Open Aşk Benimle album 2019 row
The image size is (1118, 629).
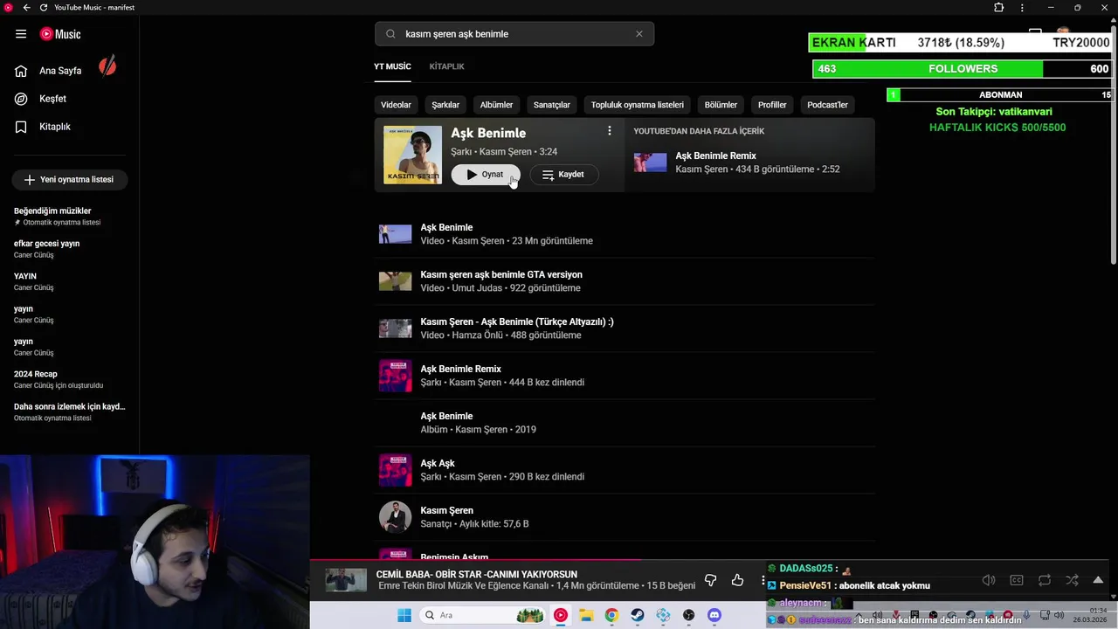click(625, 423)
